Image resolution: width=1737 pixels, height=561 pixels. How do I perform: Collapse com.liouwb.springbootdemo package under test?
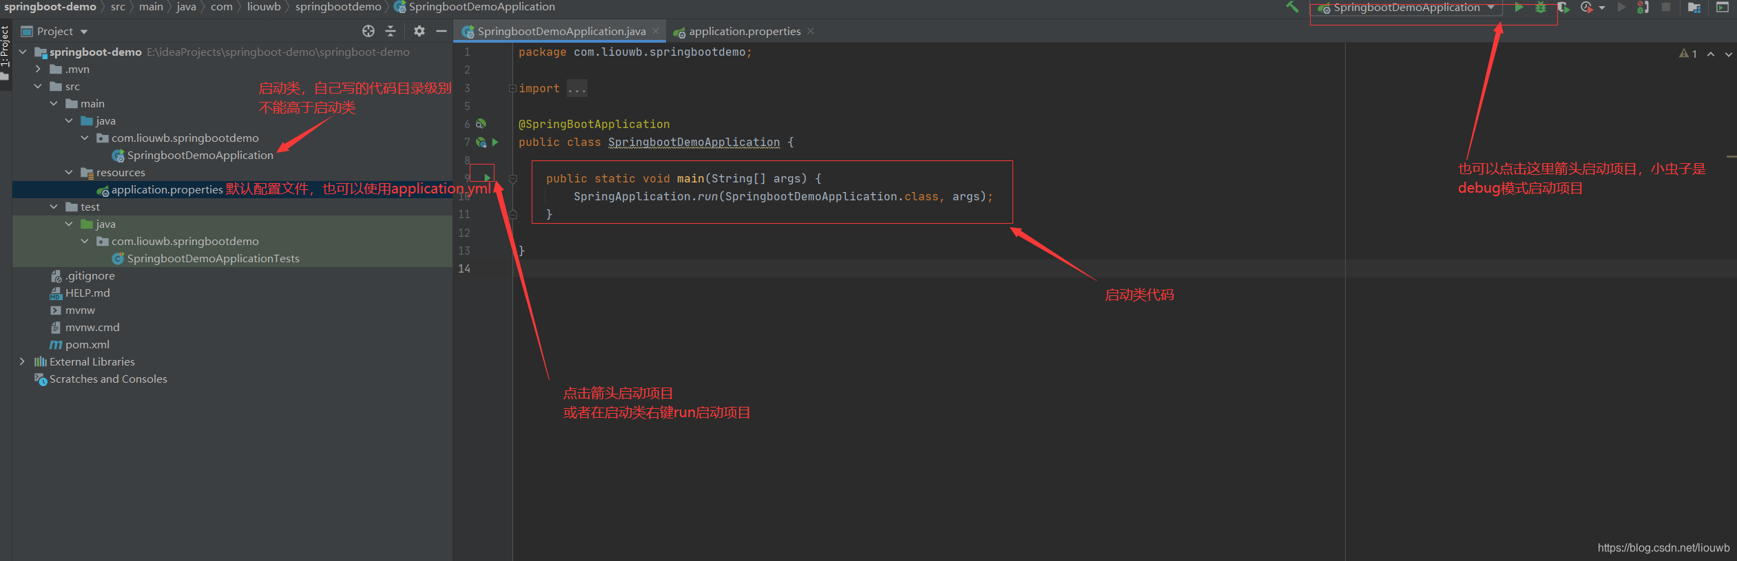[85, 241]
